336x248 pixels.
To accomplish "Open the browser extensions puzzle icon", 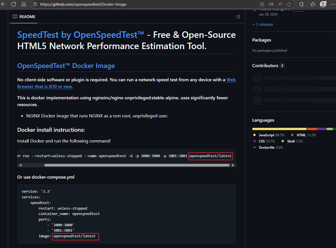I will tap(301, 4).
